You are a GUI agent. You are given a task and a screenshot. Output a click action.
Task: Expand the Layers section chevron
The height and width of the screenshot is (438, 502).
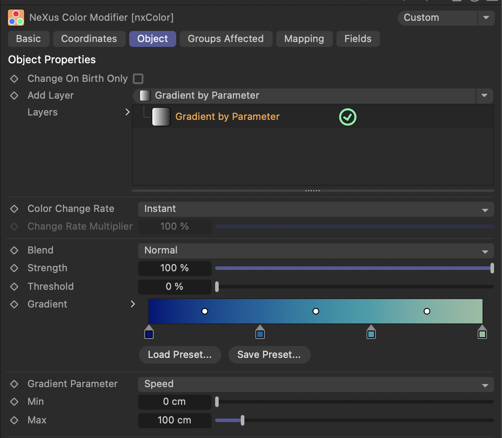point(127,112)
